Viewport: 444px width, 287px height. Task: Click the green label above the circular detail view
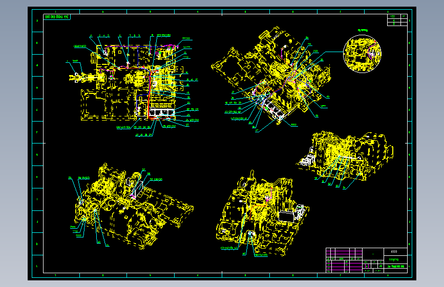pos(363,30)
